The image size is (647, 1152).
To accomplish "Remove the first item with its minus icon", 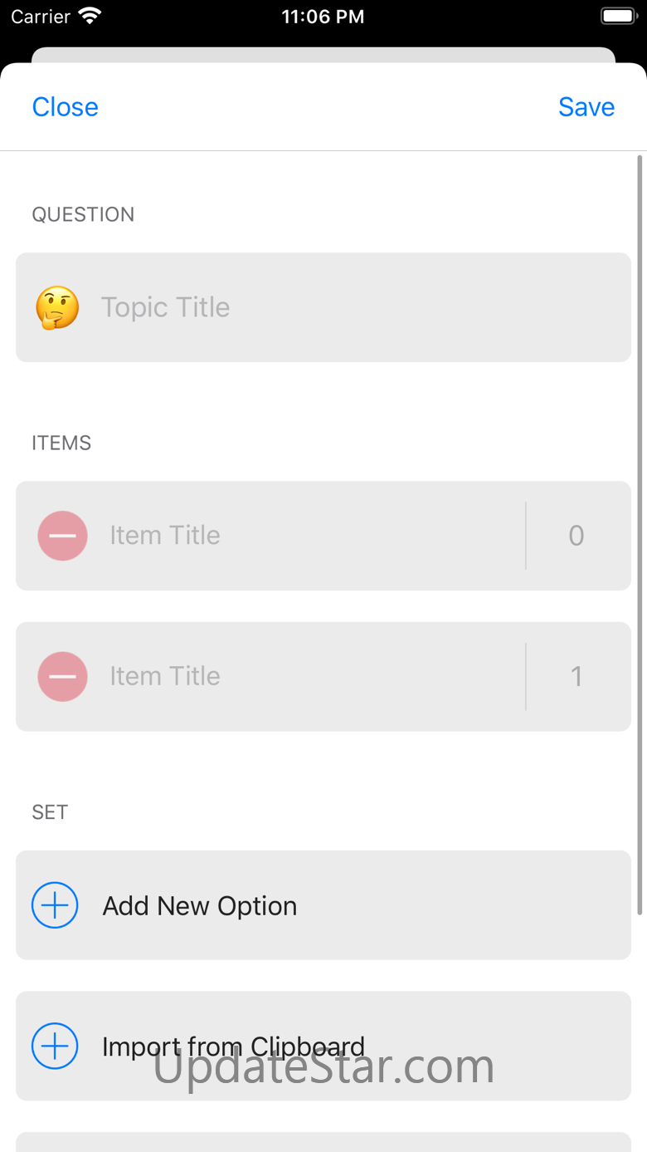I will click(62, 536).
